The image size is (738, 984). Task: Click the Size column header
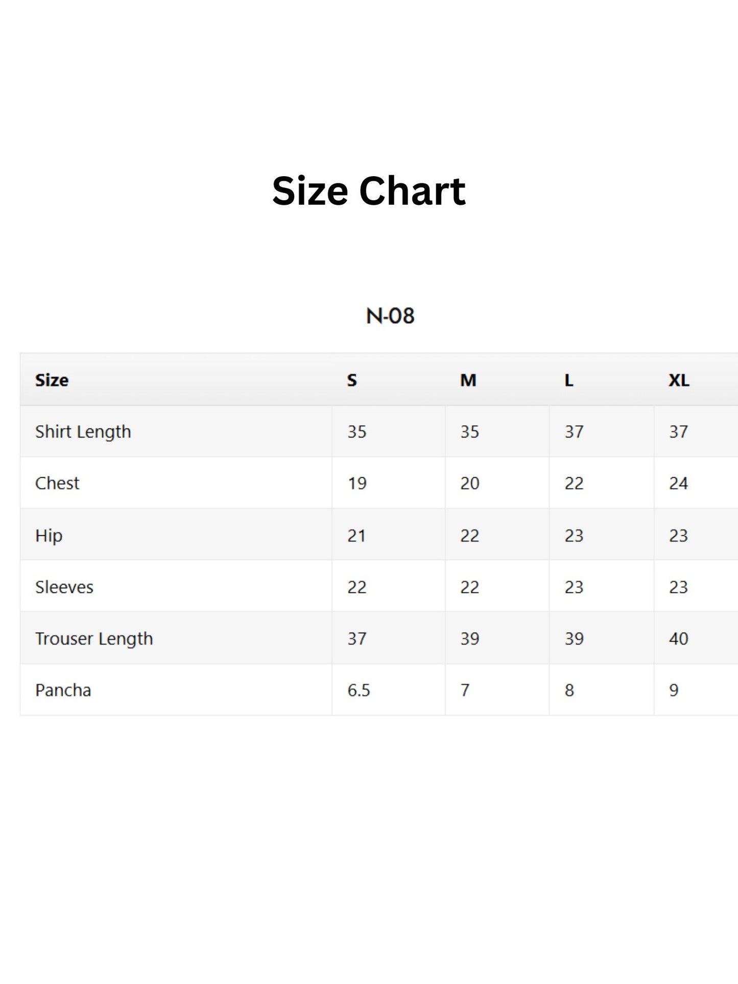(x=52, y=380)
